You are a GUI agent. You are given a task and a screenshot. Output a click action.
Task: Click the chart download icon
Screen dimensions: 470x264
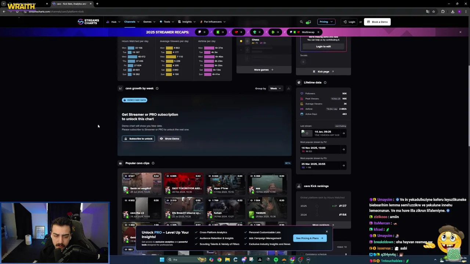pos(288,88)
